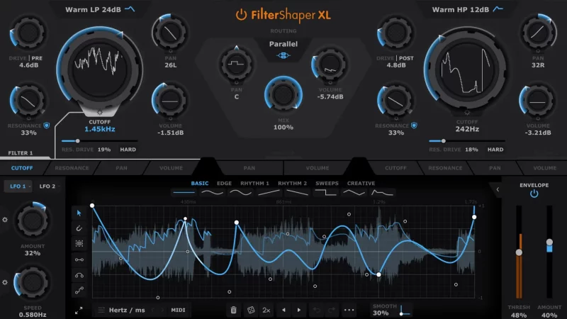Screen dimensions: 567x319
Task: Open the Warm LP 24dB filter type dropdown
Action: click(99, 10)
